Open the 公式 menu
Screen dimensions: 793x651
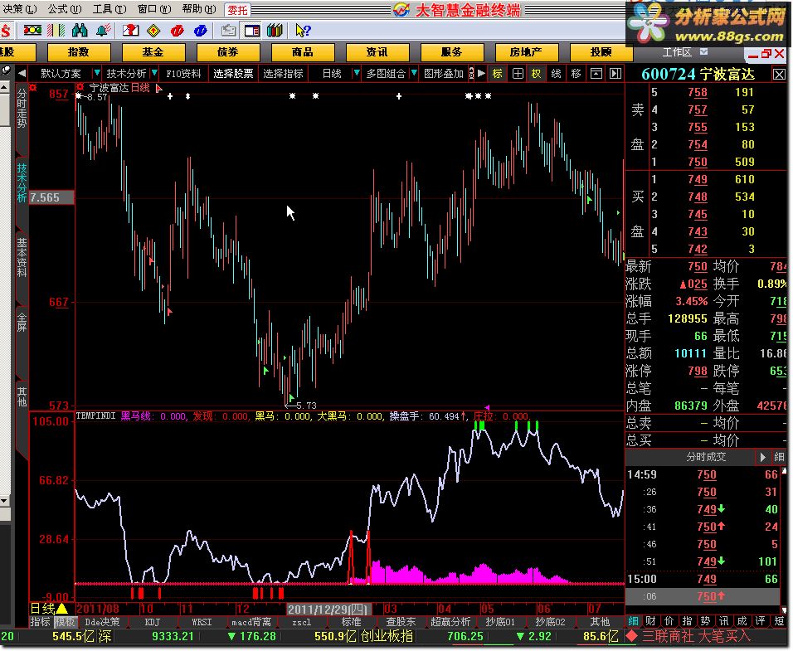click(65, 9)
